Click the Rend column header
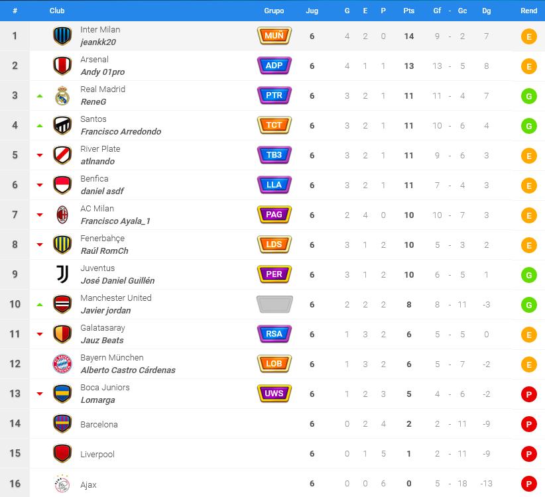This screenshot has height=497, width=545. (x=528, y=11)
